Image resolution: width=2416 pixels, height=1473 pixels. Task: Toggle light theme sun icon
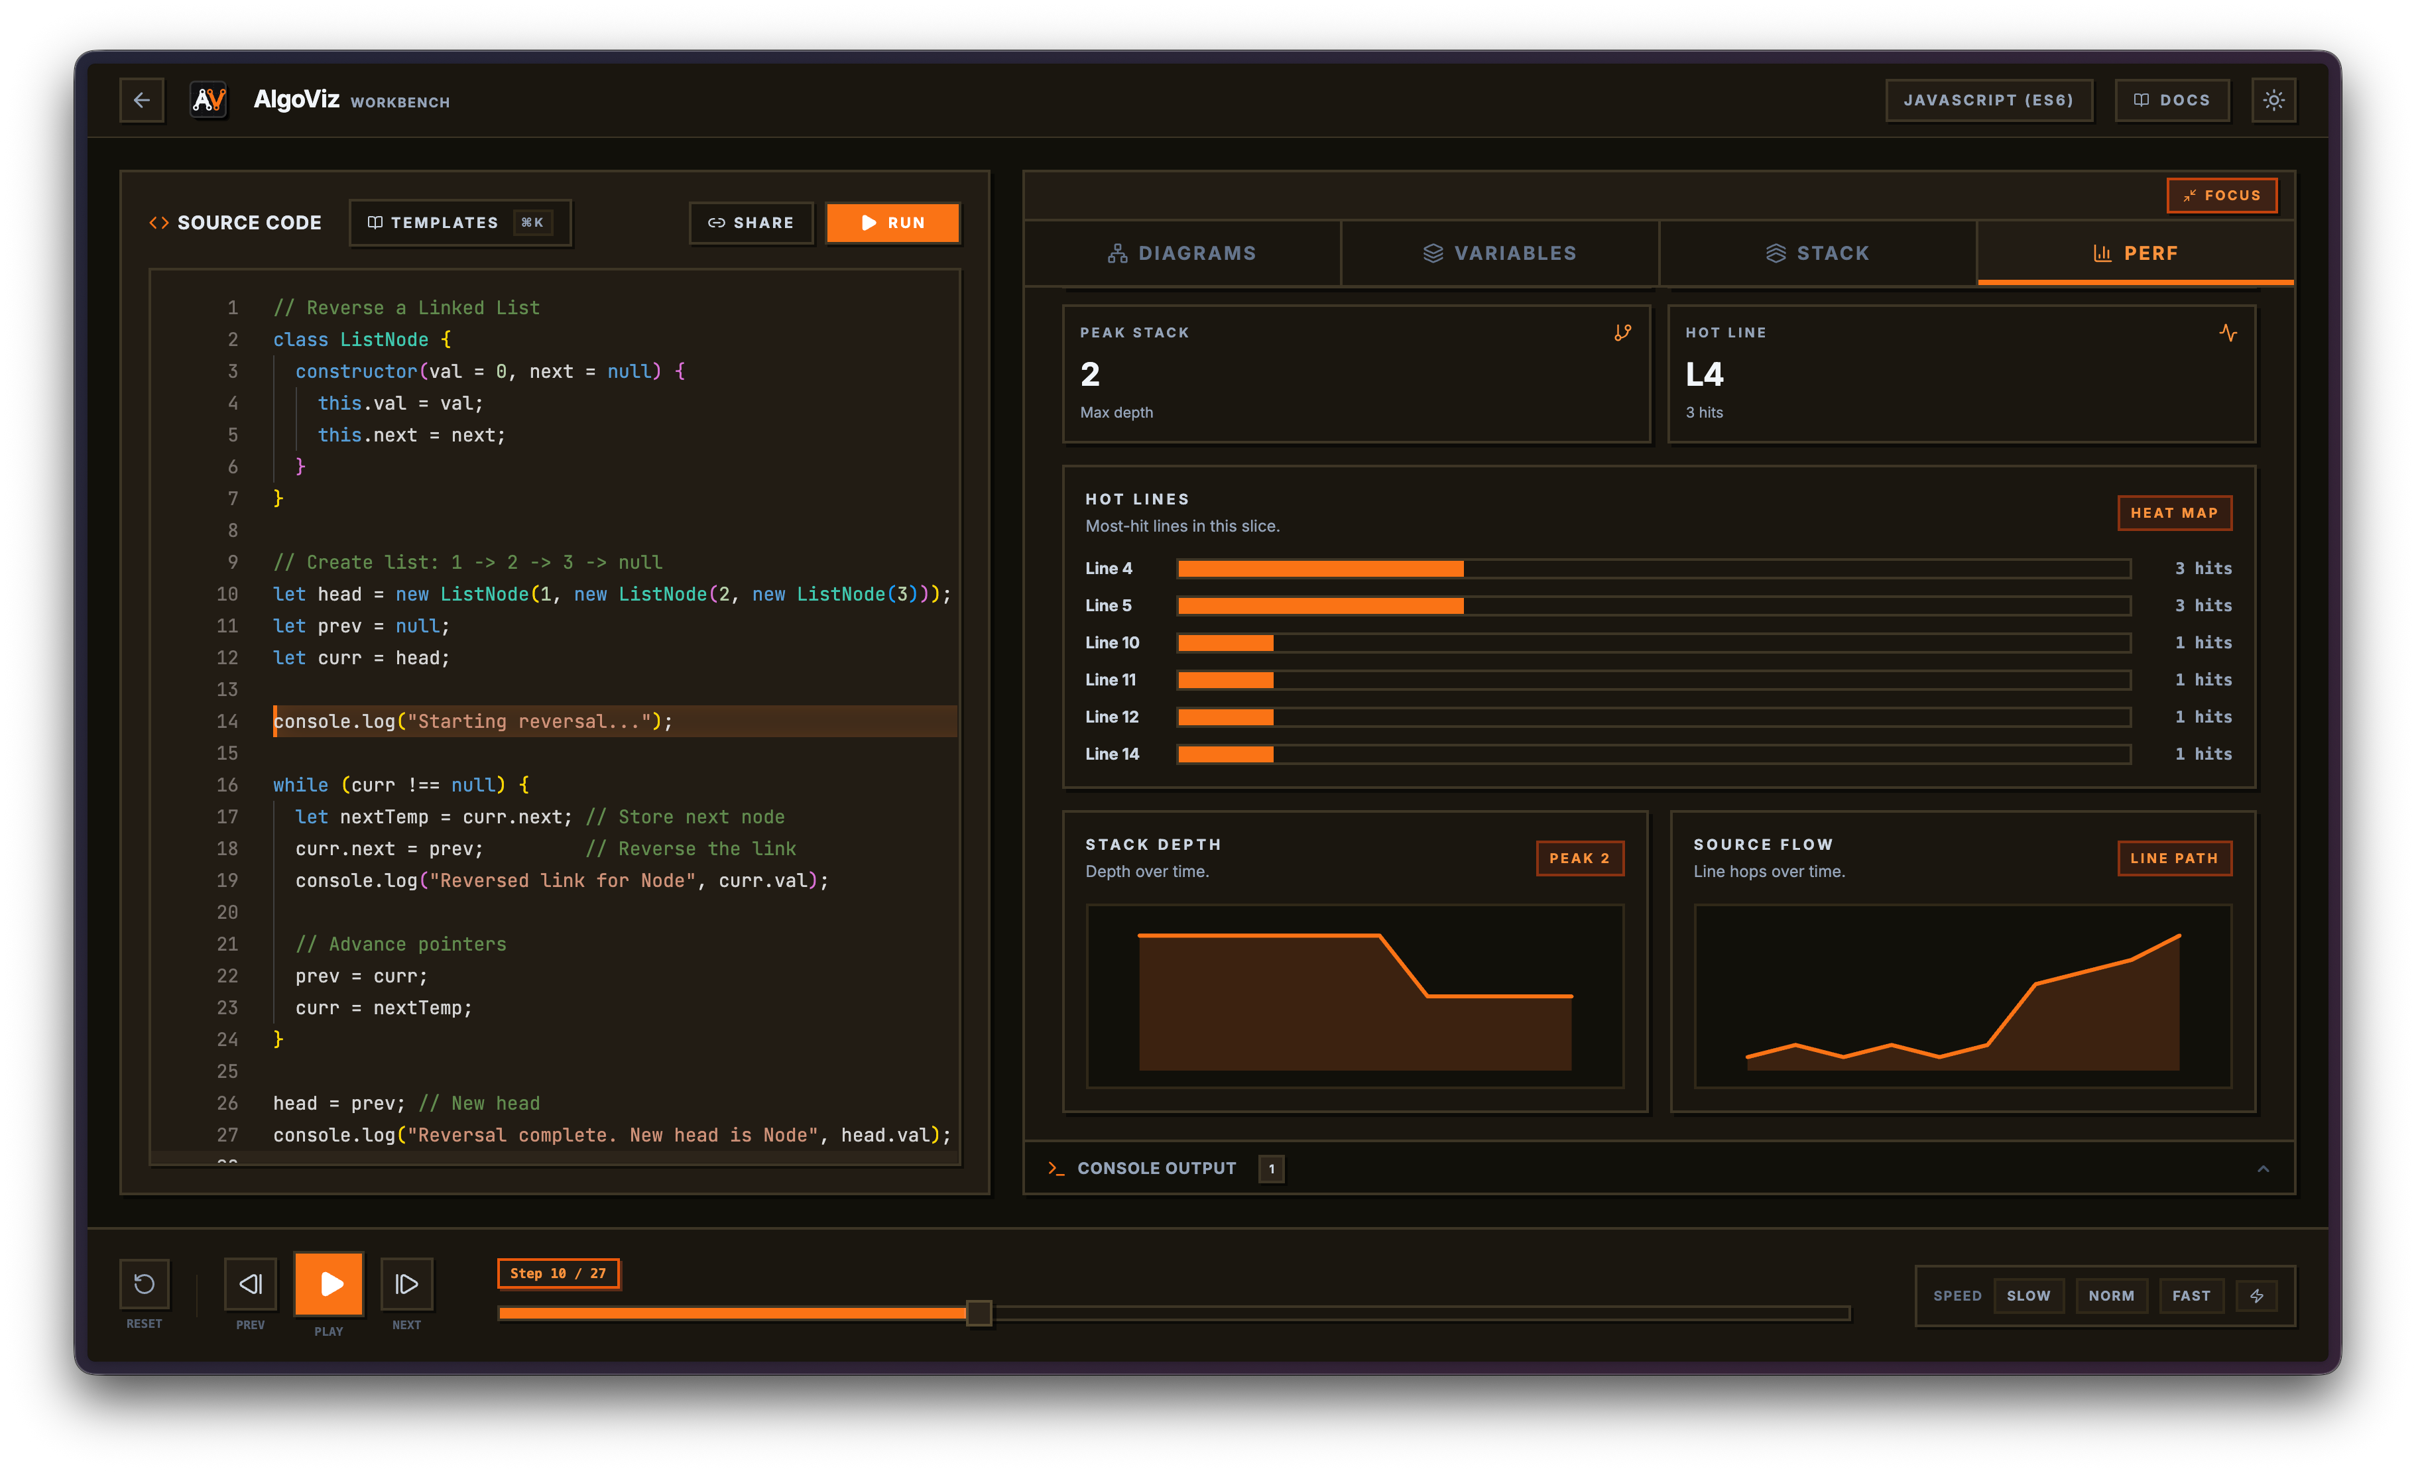click(x=2274, y=100)
